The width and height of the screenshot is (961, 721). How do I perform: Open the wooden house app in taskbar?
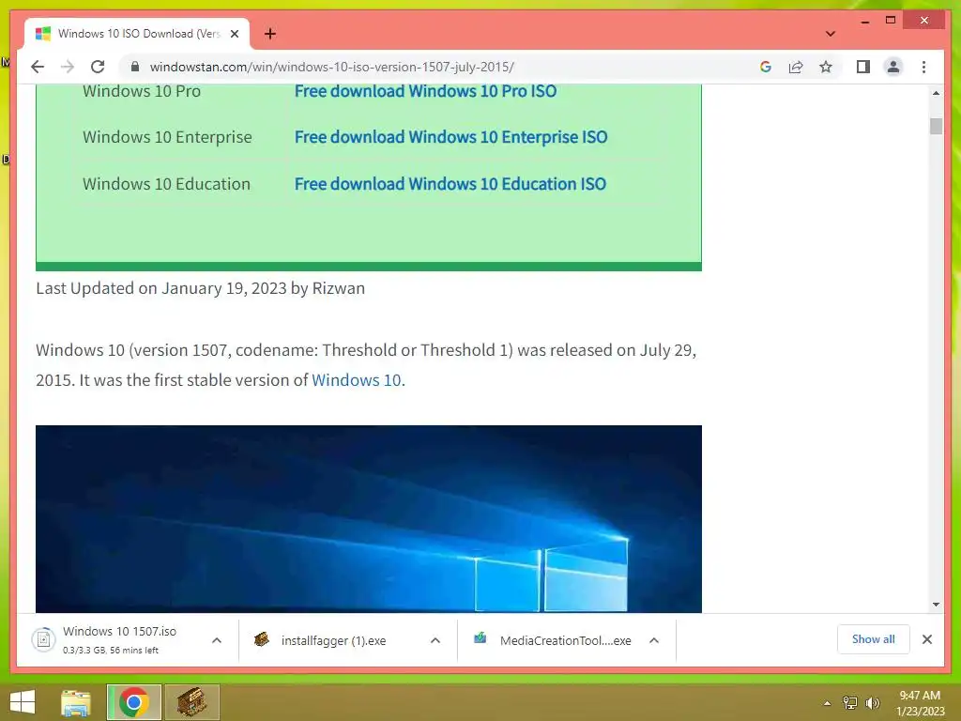coord(191,702)
